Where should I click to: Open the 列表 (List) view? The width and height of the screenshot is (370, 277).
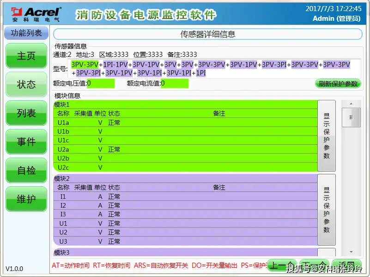[26, 113]
